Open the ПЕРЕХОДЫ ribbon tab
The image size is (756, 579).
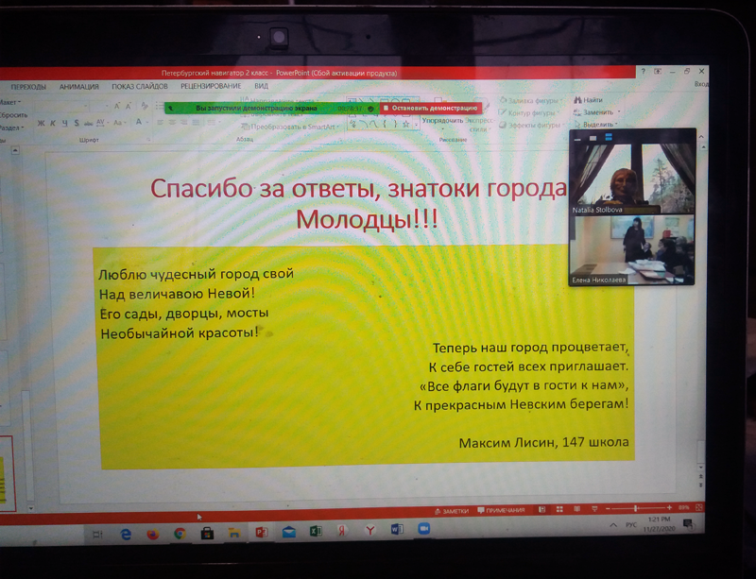(28, 87)
